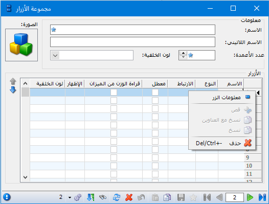Click the undo arrow icon in bottom toolbar

(x=141, y=197)
